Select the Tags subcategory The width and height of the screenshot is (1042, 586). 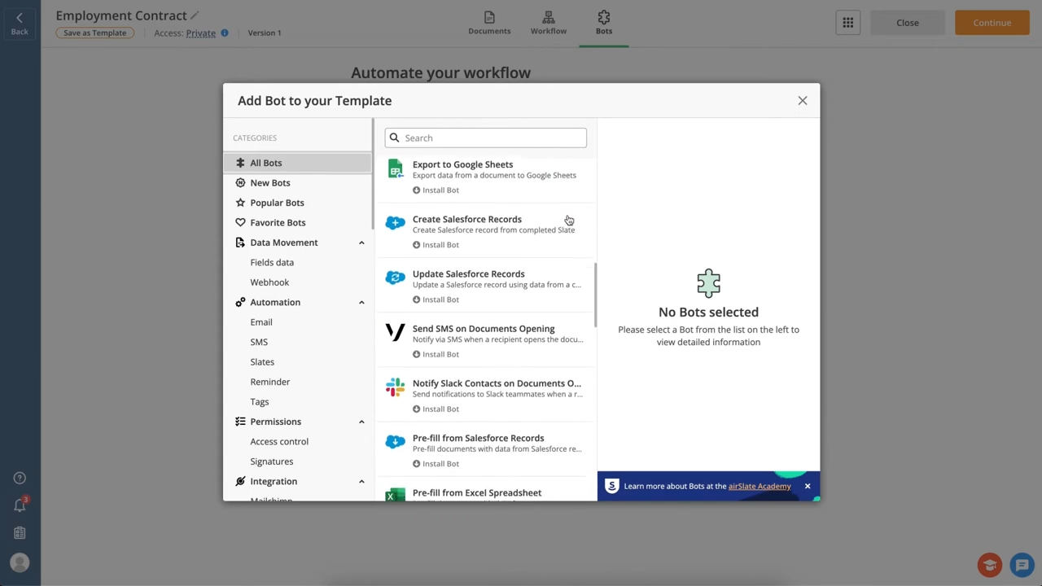pos(260,402)
